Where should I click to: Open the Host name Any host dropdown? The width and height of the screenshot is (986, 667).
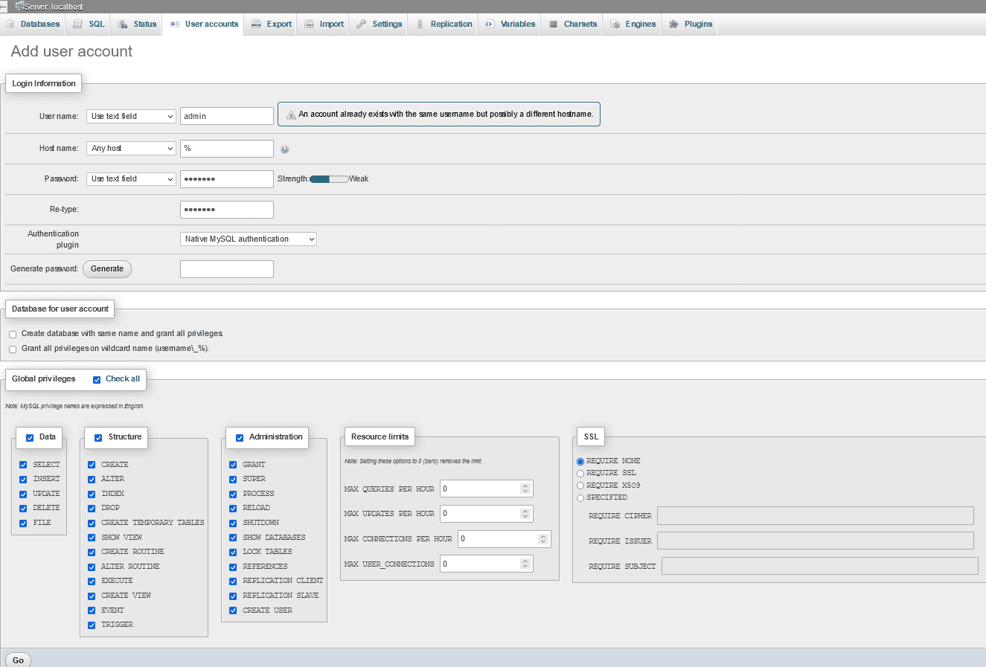pyautogui.click(x=131, y=149)
